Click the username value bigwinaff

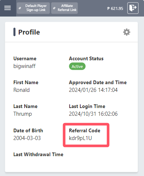25,66
